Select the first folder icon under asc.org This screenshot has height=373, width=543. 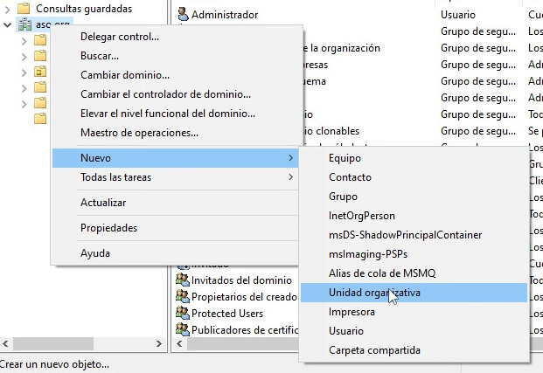(40, 40)
